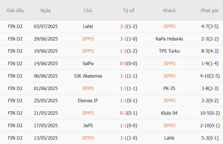Click Lahti as away team on 13/05/2025
The width and height of the screenshot is (223, 144).
click(x=169, y=138)
